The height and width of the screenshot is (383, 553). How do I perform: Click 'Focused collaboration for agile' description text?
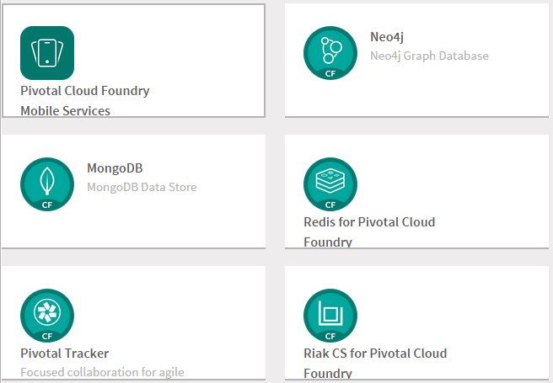click(x=102, y=372)
